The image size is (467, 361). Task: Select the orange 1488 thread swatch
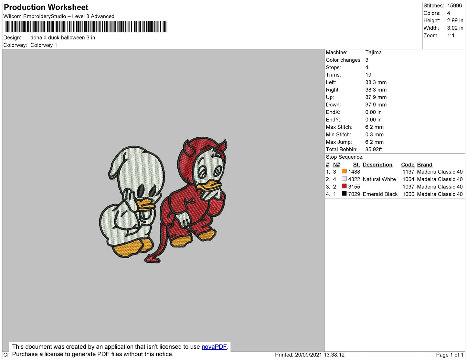click(344, 171)
